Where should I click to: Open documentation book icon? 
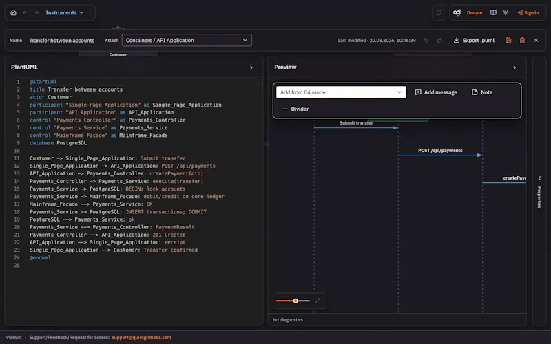tap(493, 12)
